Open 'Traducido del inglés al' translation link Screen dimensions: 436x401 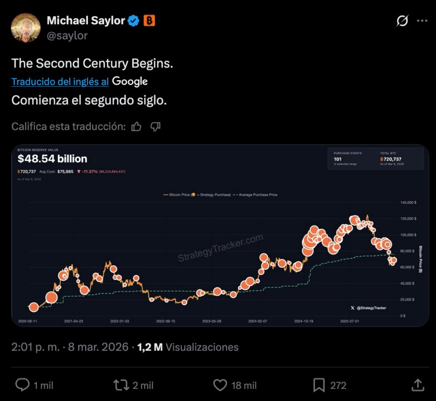(60, 81)
